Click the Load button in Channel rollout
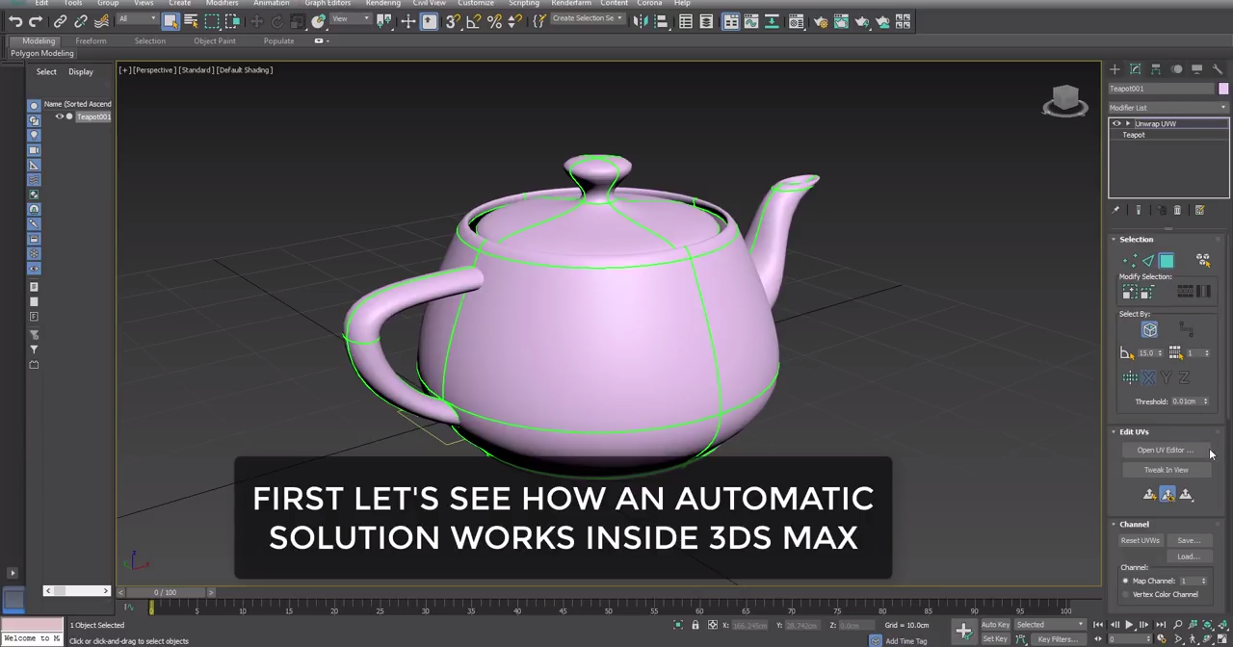 (x=1189, y=556)
